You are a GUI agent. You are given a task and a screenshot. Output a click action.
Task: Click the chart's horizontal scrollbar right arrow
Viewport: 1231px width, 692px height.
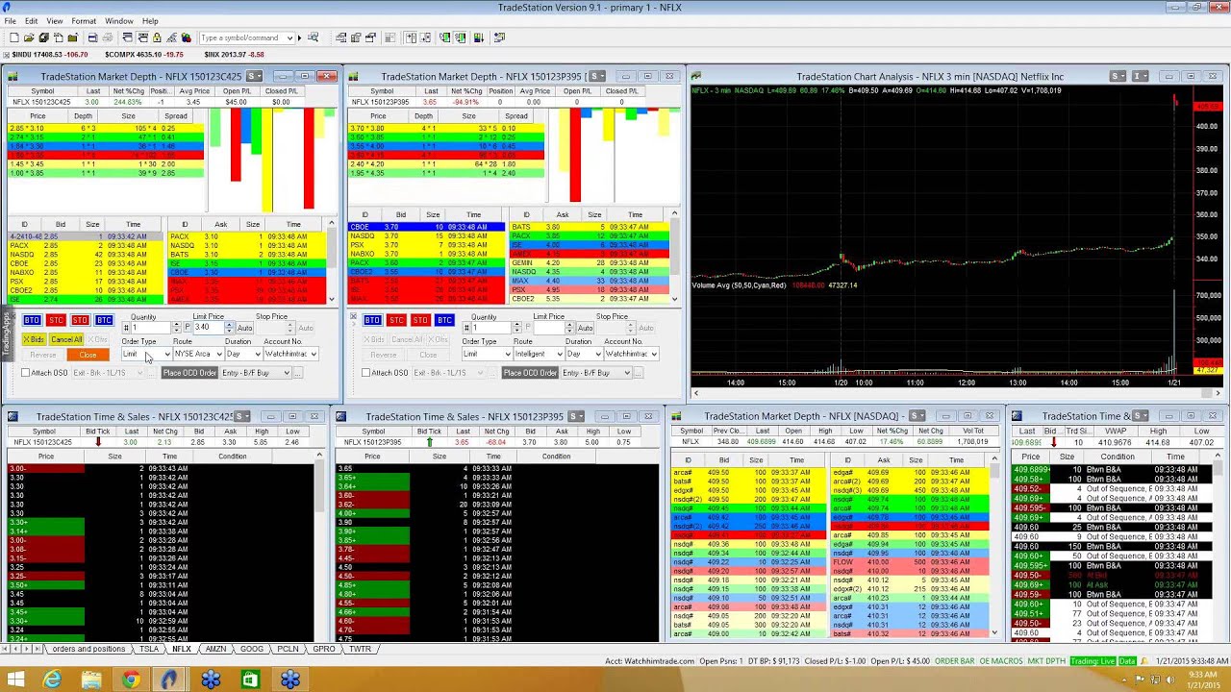pyautogui.click(x=1218, y=393)
